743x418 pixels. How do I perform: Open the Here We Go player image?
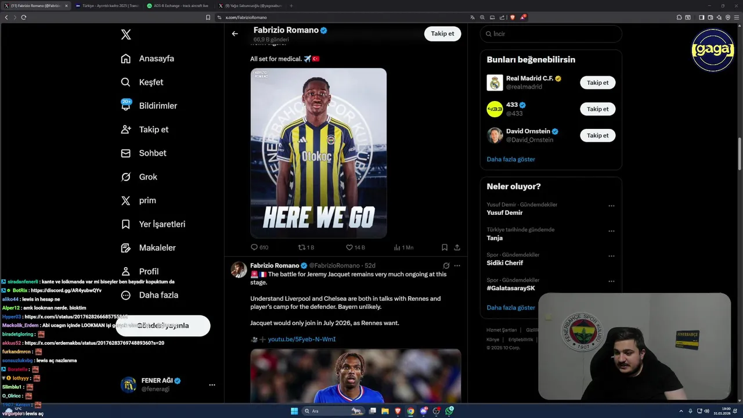click(319, 153)
